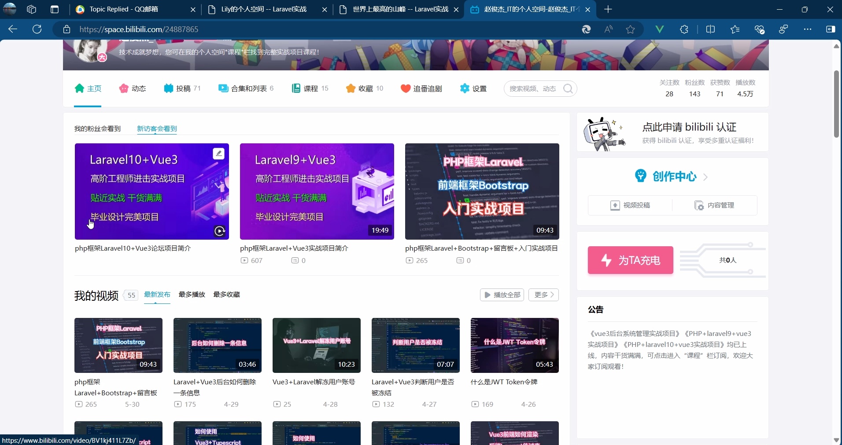Open the 什么是JWT Token令牌 video thumbnail

pos(514,346)
